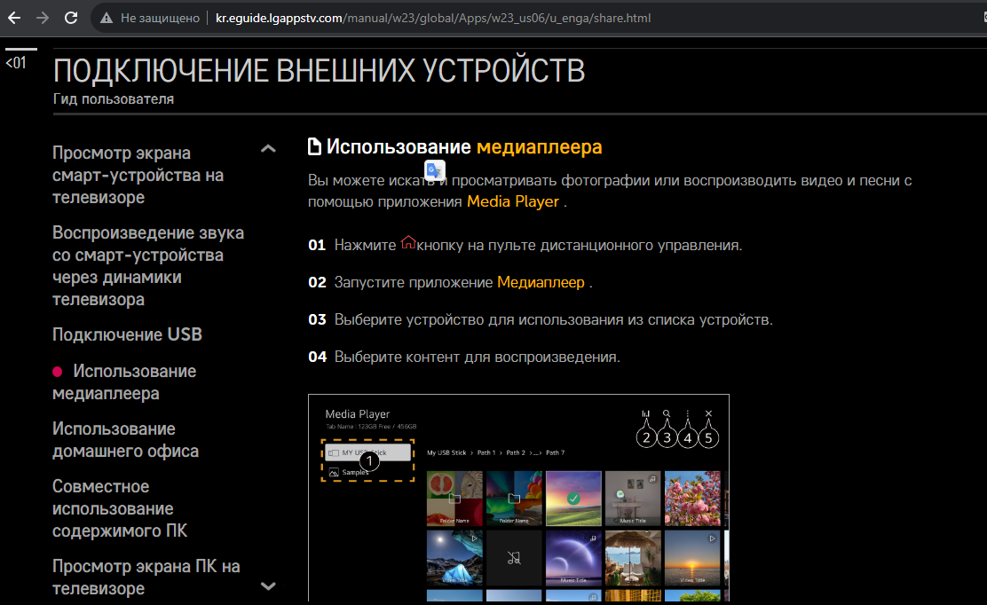Click the Samples entry in Media Player image
Screen dimensions: 987x605
tap(355, 473)
